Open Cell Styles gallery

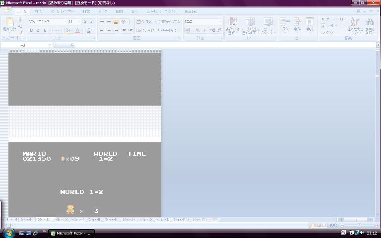(268, 26)
